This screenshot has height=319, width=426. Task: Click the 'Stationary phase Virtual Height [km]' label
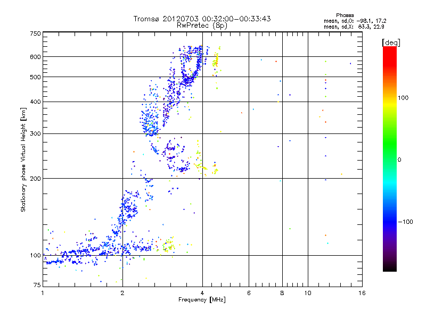click(23, 159)
